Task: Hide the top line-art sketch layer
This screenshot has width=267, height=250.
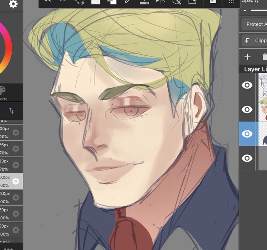Action: (247, 85)
